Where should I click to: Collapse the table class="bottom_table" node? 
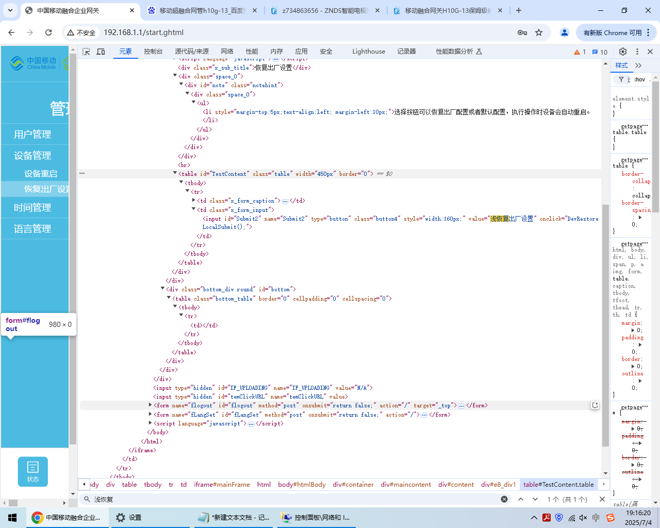pos(169,298)
